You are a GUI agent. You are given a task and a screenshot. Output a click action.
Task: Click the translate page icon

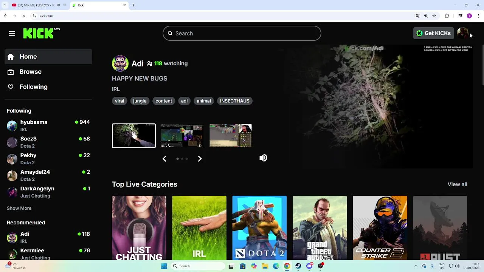[418, 16]
